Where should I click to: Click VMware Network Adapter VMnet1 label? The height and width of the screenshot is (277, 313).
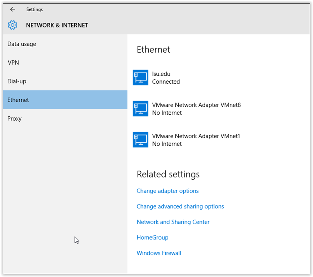point(196,136)
